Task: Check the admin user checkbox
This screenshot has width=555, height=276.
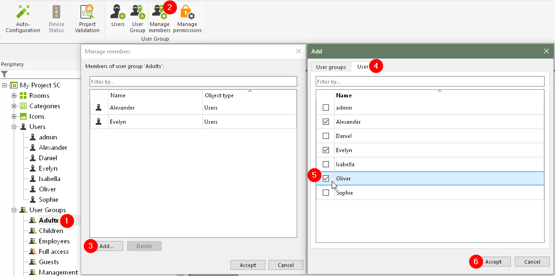Action: (326, 108)
